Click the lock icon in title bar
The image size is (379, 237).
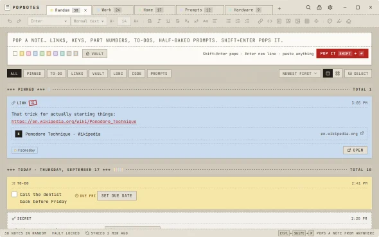[319, 8]
